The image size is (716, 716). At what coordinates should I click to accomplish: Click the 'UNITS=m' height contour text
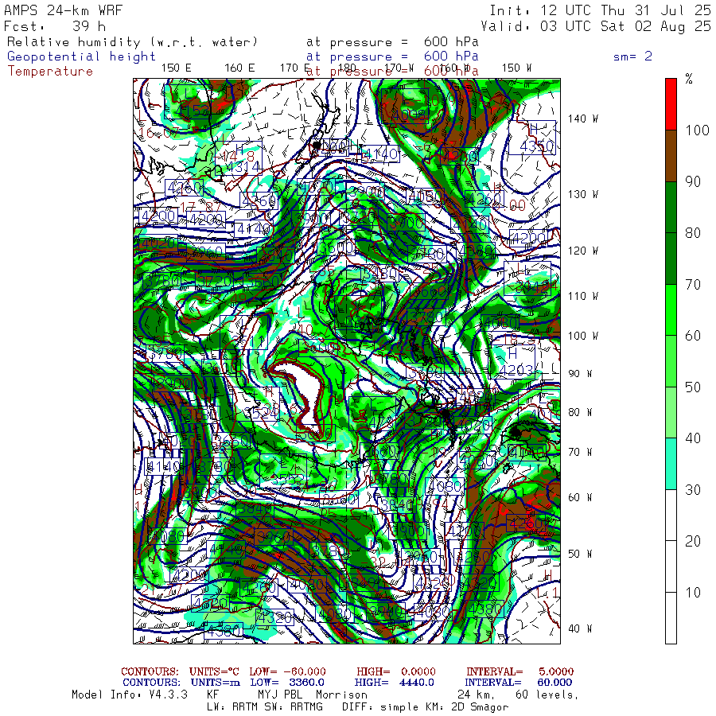pyautogui.click(x=216, y=683)
